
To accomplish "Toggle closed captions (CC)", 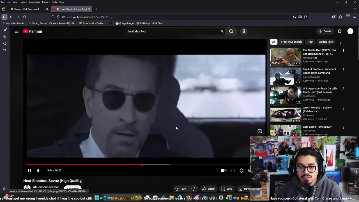I will point(233,170).
